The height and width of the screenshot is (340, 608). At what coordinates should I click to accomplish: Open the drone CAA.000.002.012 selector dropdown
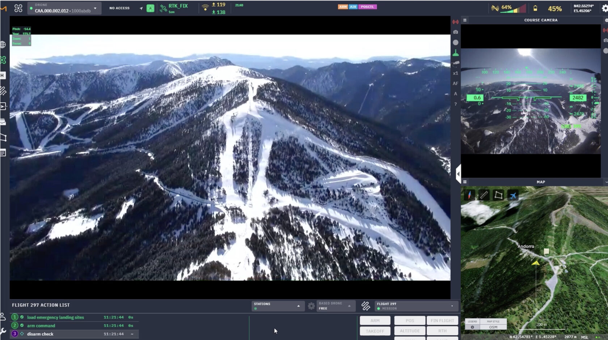tap(95, 8)
